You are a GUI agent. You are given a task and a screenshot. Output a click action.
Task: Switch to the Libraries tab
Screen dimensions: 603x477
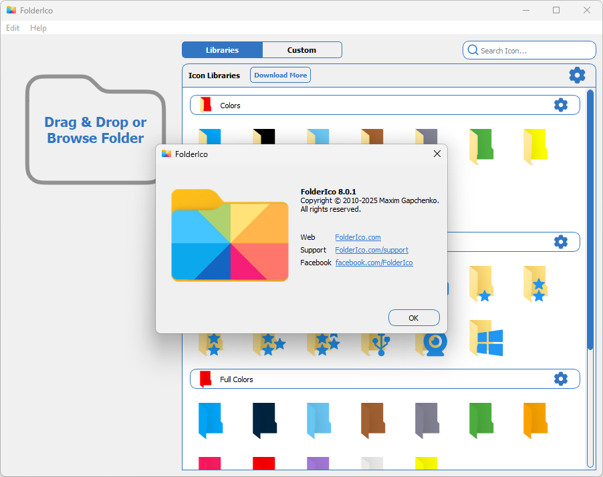(222, 50)
